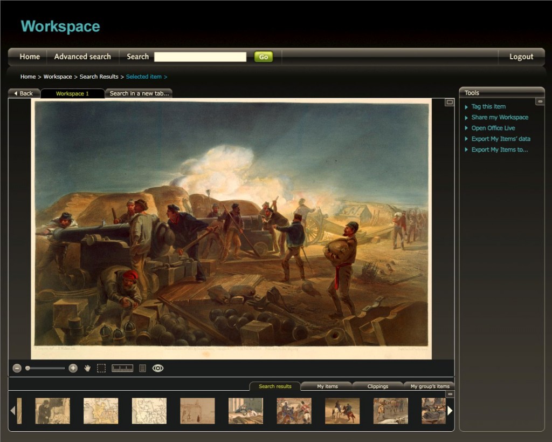Go to Workspace breadcrumb link
This screenshot has width=552, height=442.
57,77
